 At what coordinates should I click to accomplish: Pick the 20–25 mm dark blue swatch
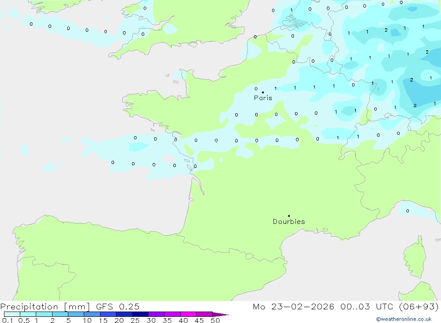pos(124,314)
